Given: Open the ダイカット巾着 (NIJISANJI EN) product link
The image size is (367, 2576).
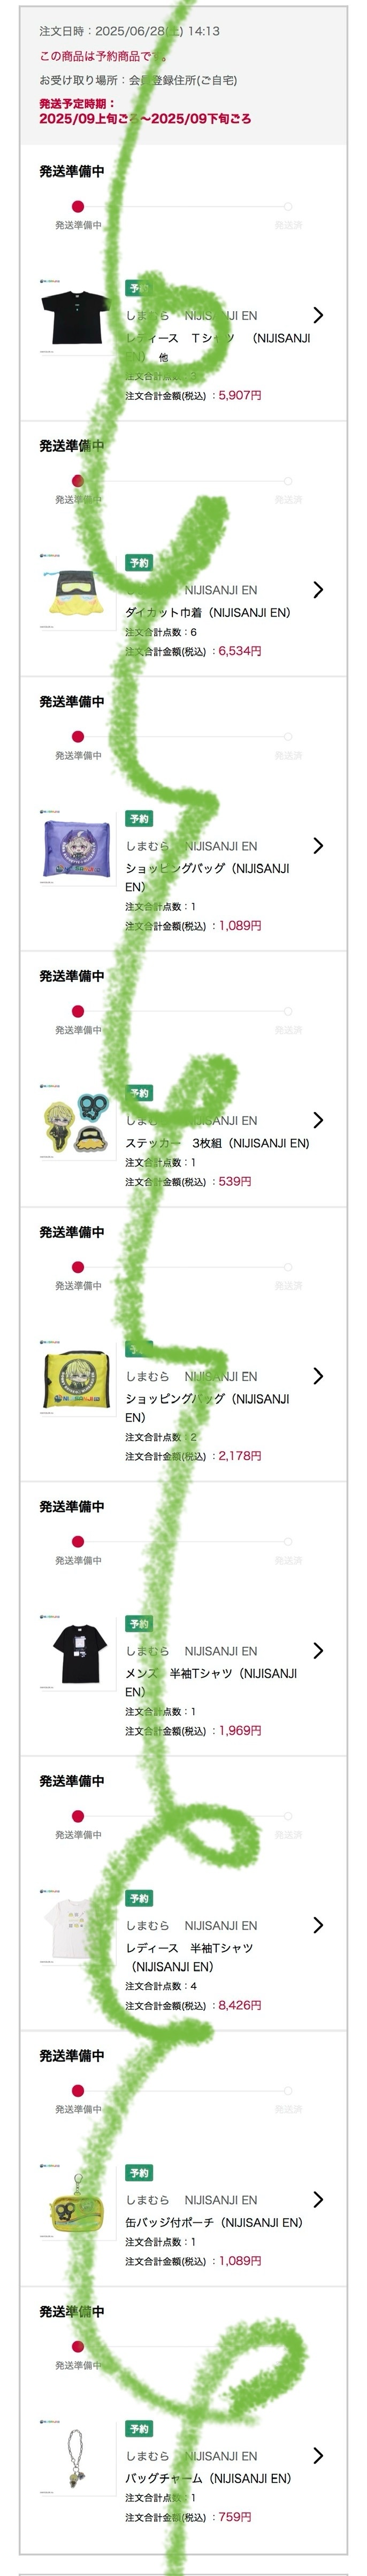Looking at the screenshot, I should click(x=207, y=612).
